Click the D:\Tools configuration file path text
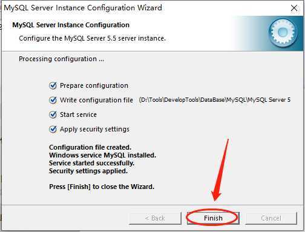This screenshot has width=305, height=232. coord(215,100)
